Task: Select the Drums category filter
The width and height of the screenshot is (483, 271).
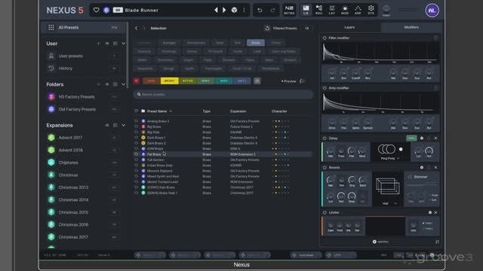Action: [x=192, y=51]
